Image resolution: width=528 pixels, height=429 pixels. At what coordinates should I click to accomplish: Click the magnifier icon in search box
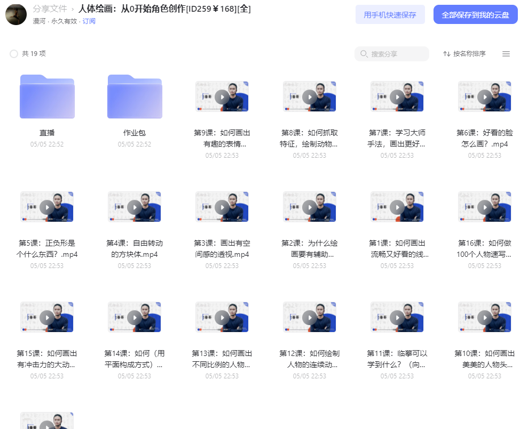click(x=364, y=54)
